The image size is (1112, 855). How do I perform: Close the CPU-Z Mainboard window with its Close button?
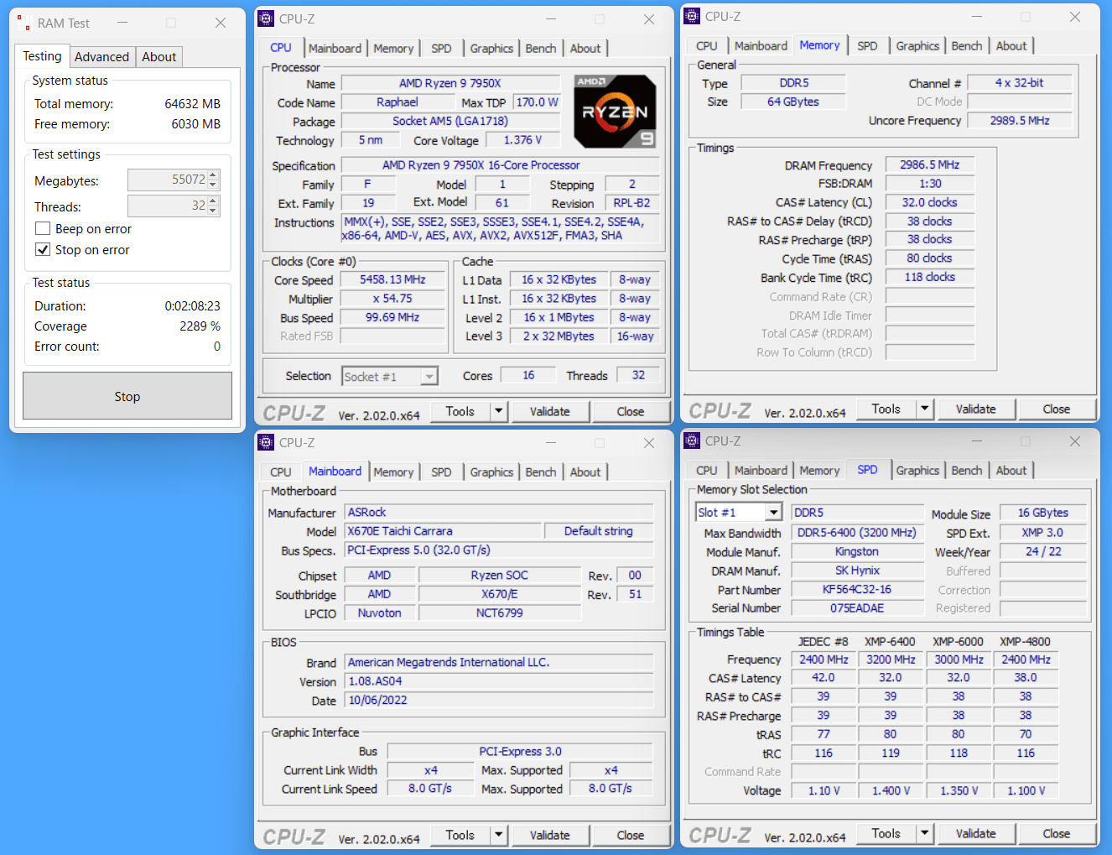(x=630, y=836)
